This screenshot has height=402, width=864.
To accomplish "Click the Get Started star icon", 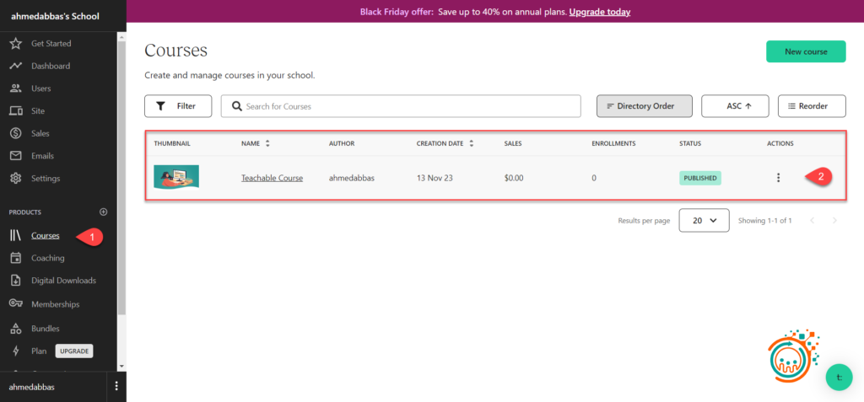I will pyautogui.click(x=15, y=43).
